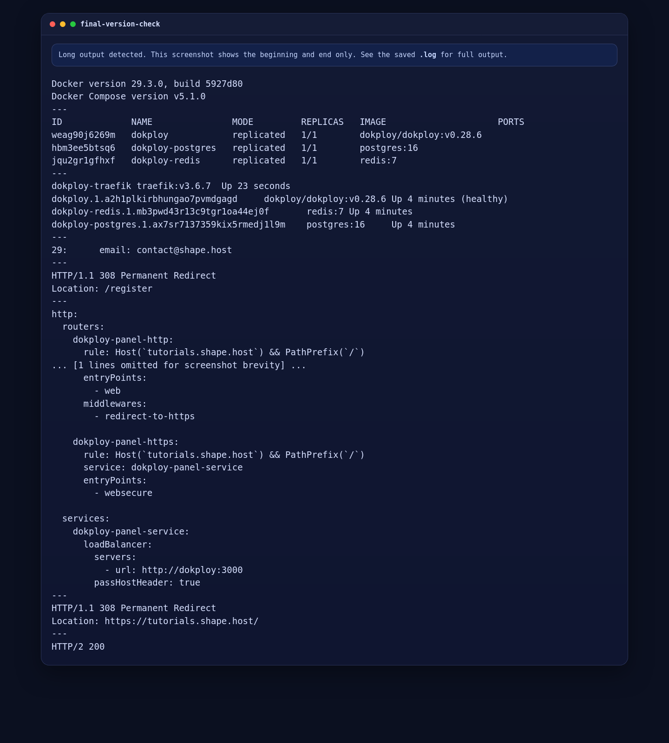
Task: Click the 'servers:' line
Action: click(x=115, y=557)
